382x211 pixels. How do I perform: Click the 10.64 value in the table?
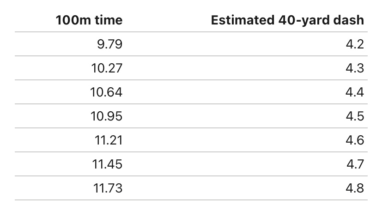107,92
